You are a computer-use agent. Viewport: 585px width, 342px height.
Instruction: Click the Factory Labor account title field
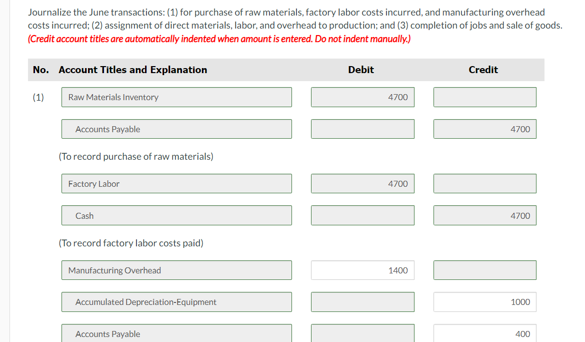coord(176,184)
